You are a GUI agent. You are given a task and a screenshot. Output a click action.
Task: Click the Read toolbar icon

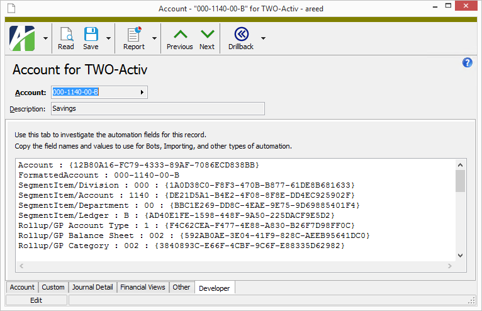coord(66,38)
